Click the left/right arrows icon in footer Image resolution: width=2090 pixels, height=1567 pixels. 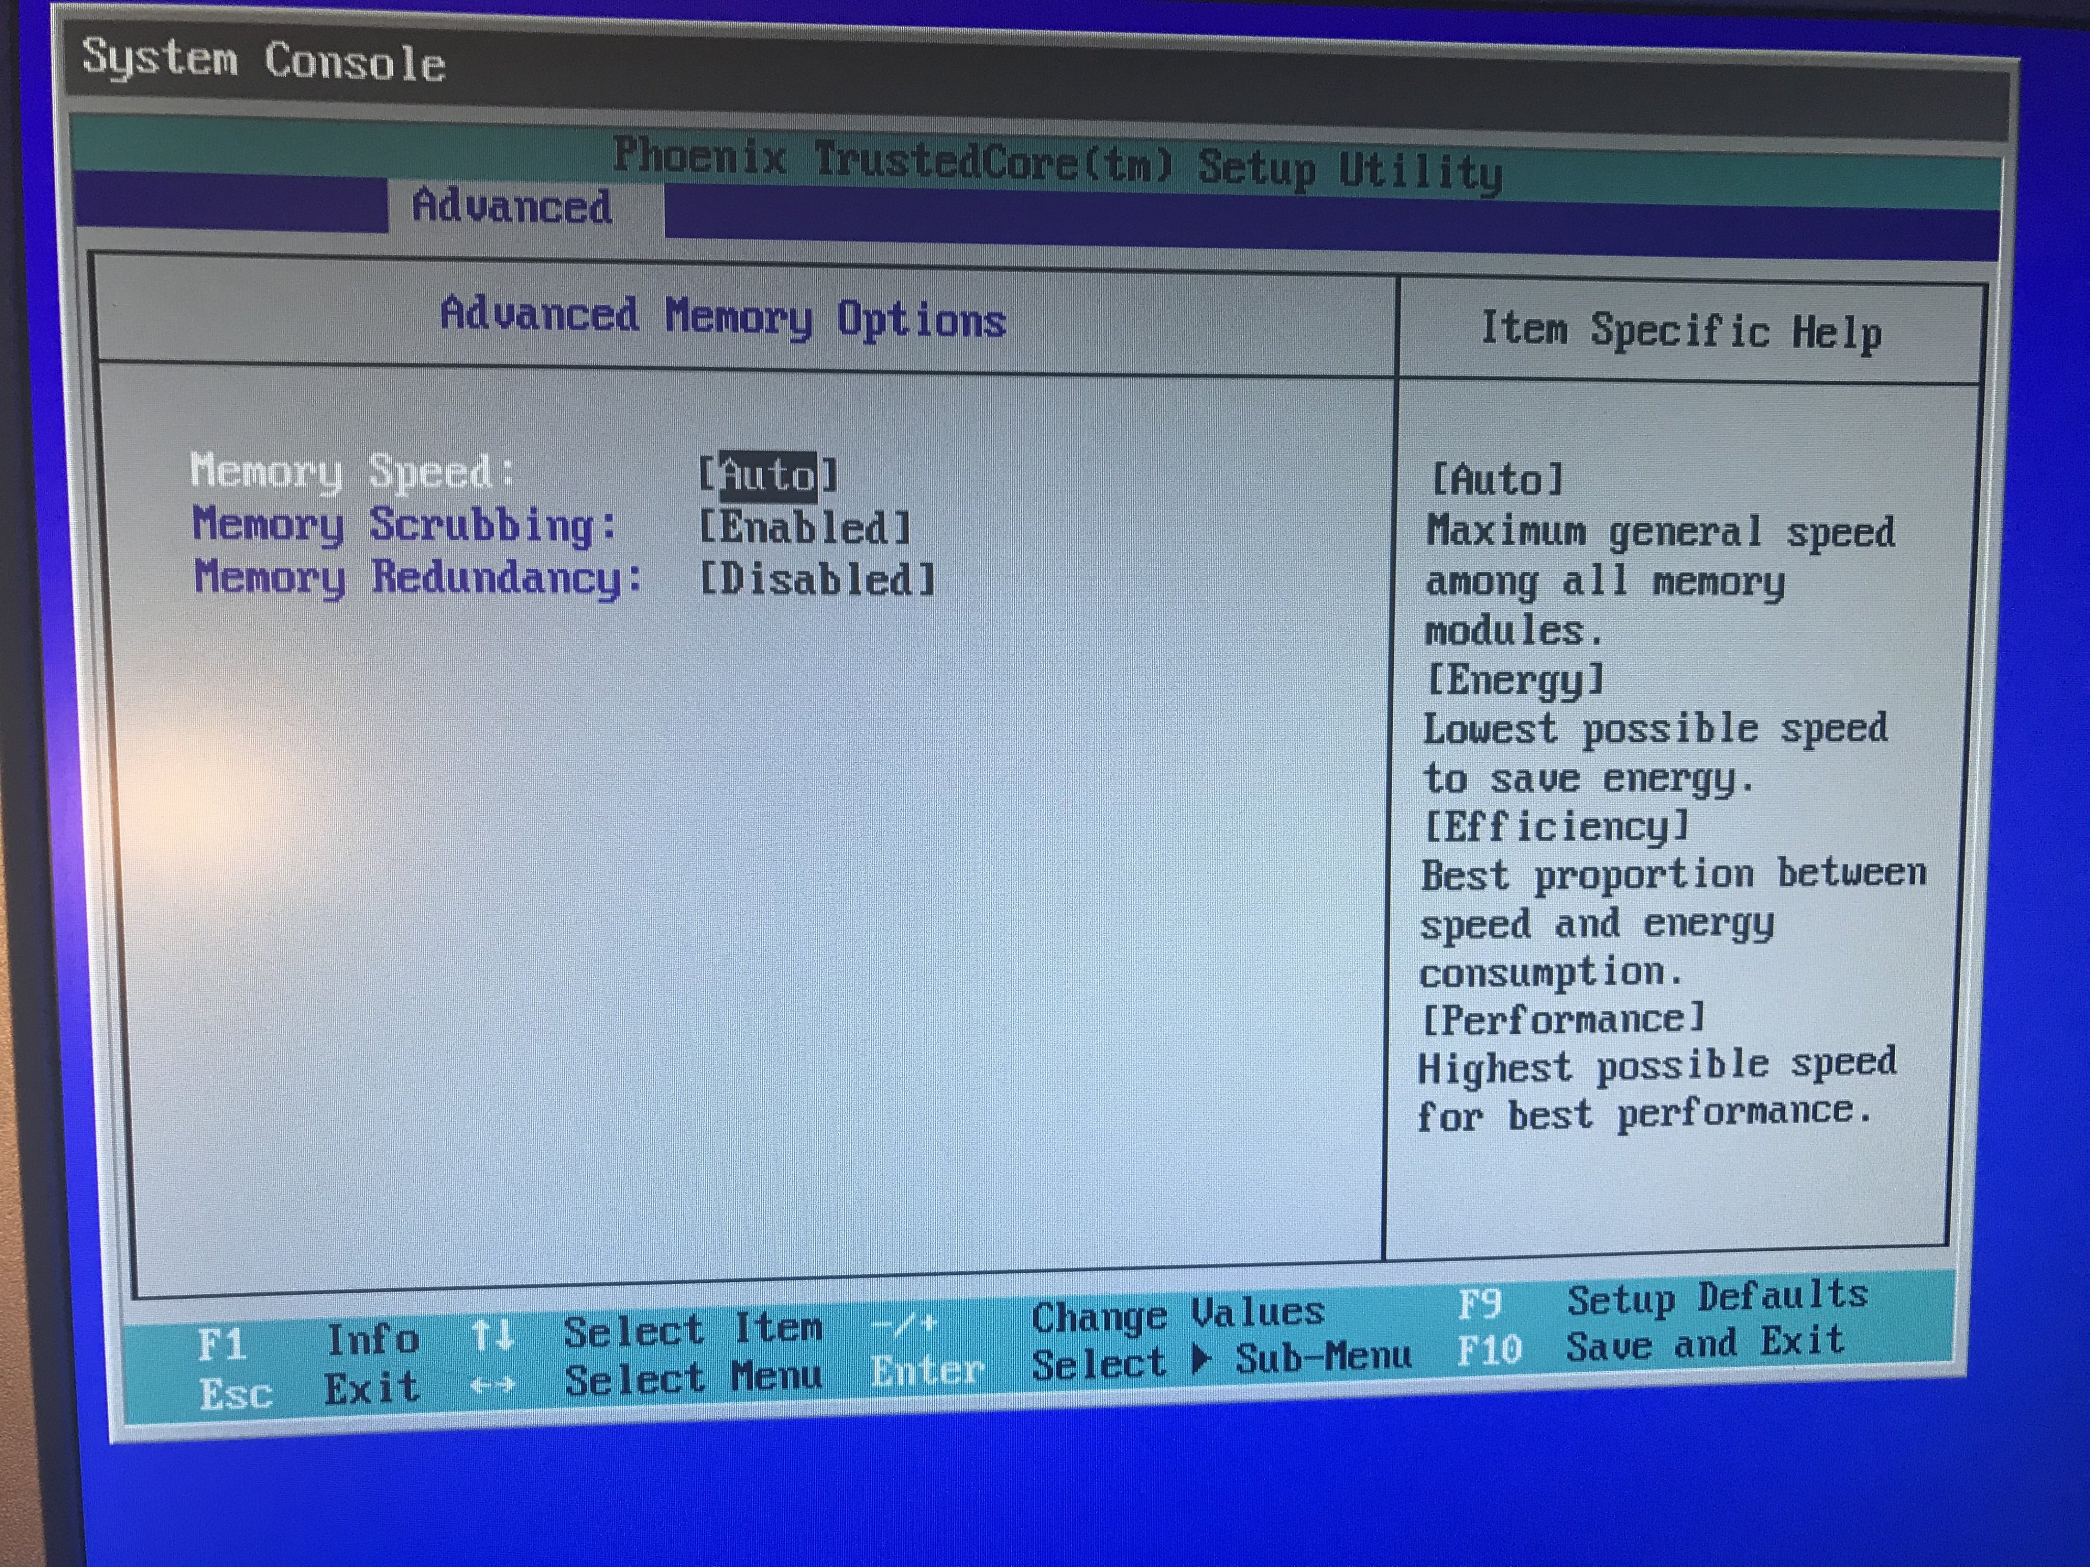click(492, 1386)
